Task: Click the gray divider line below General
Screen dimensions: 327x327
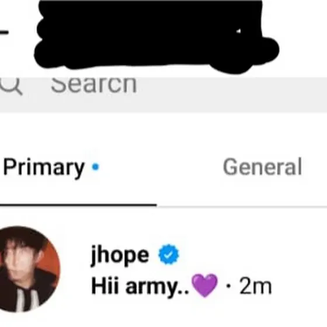Action: 242,207
